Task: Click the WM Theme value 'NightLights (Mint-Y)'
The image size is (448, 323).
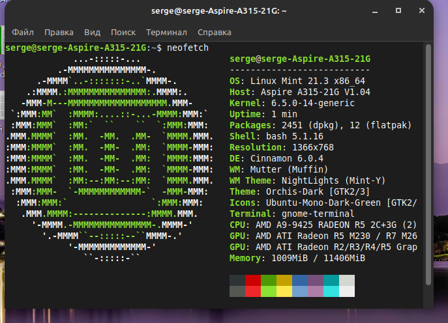Action: pos(334,180)
